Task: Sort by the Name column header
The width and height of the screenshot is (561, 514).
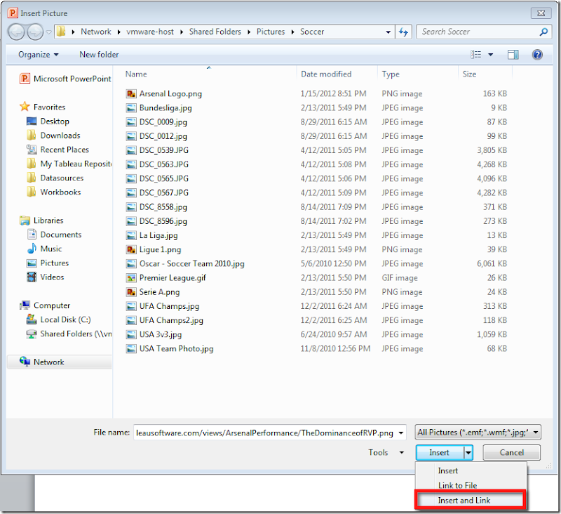Action: click(136, 74)
